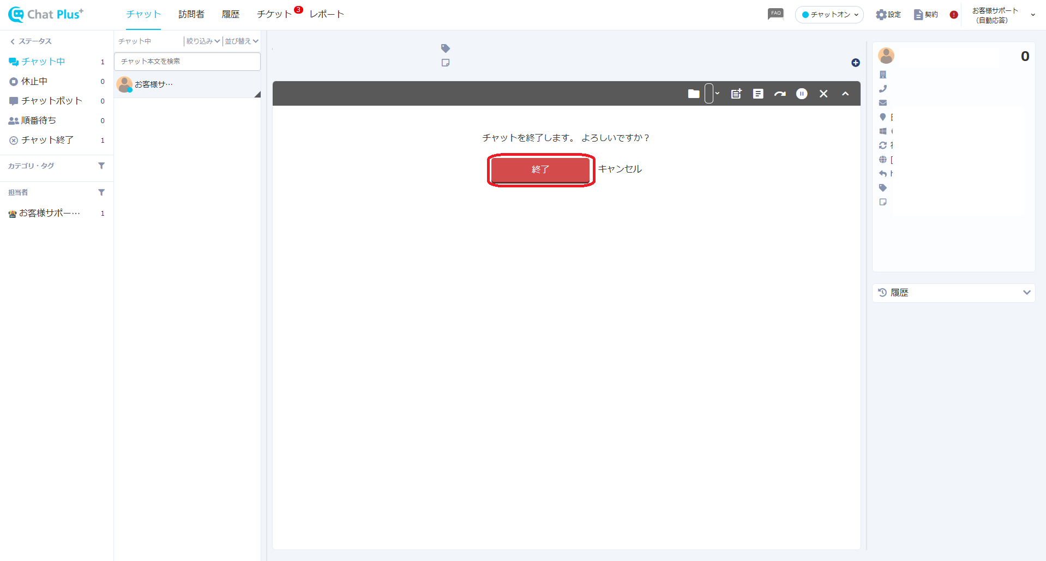The height and width of the screenshot is (561, 1046).
Task: Click the X icon in chat header
Action: 823,94
